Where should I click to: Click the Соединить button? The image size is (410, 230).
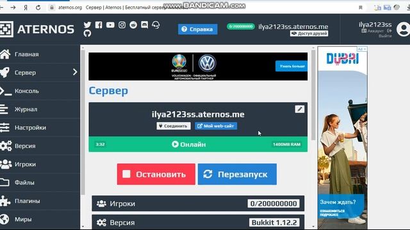pyautogui.click(x=174, y=126)
